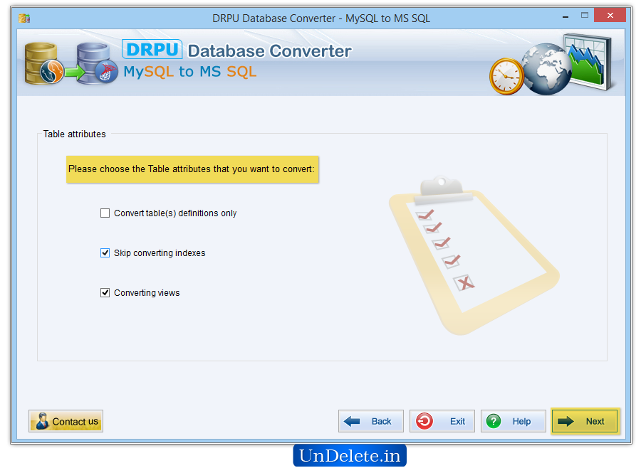This screenshot has width=641, height=468.
Task: Click 'Table attributes' group label
Action: [x=74, y=134]
